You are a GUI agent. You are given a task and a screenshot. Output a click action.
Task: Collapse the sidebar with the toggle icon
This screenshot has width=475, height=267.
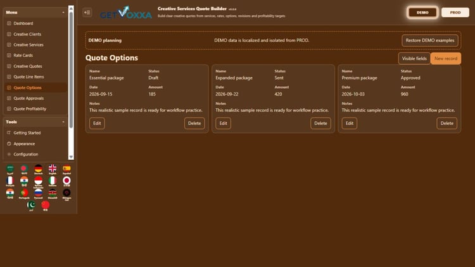point(87,13)
